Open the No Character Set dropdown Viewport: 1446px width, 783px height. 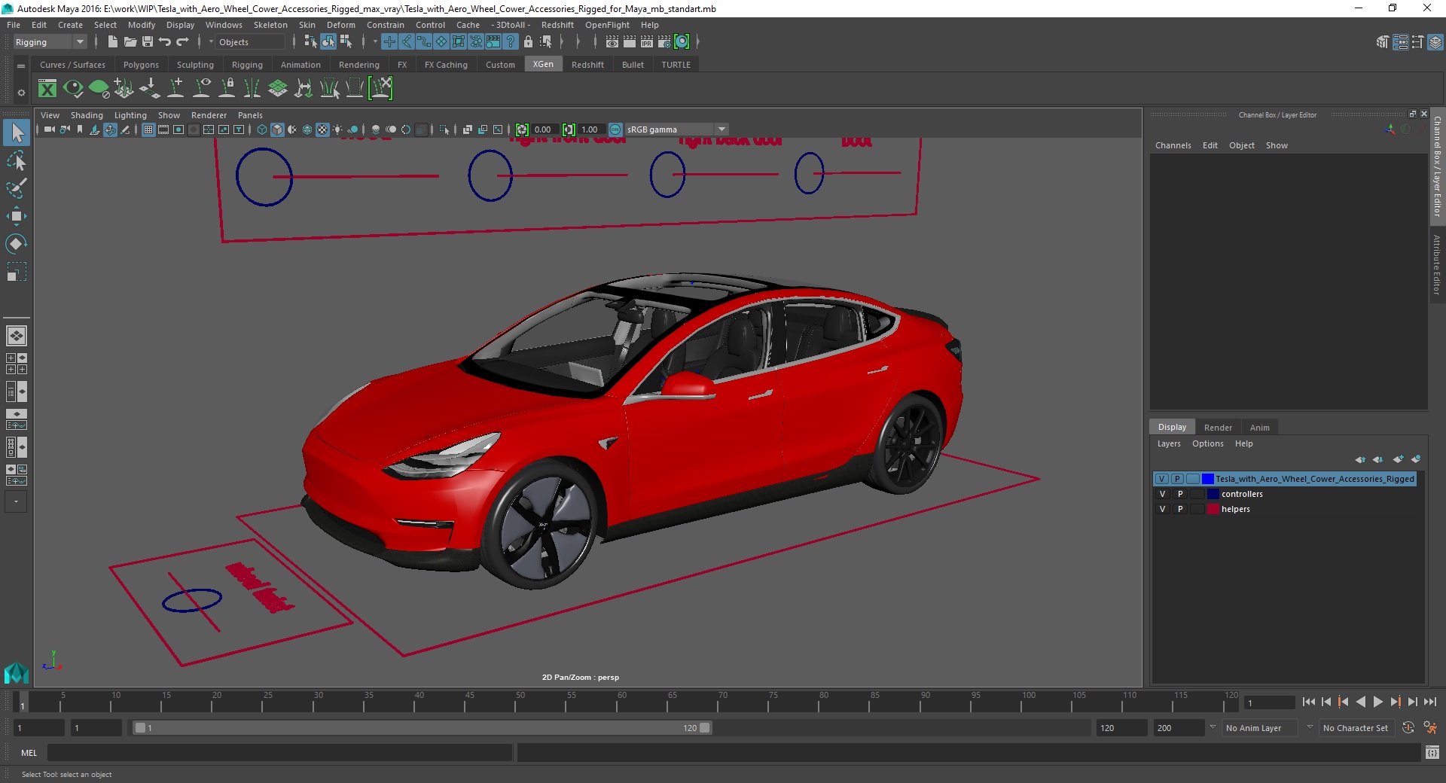click(x=1356, y=728)
